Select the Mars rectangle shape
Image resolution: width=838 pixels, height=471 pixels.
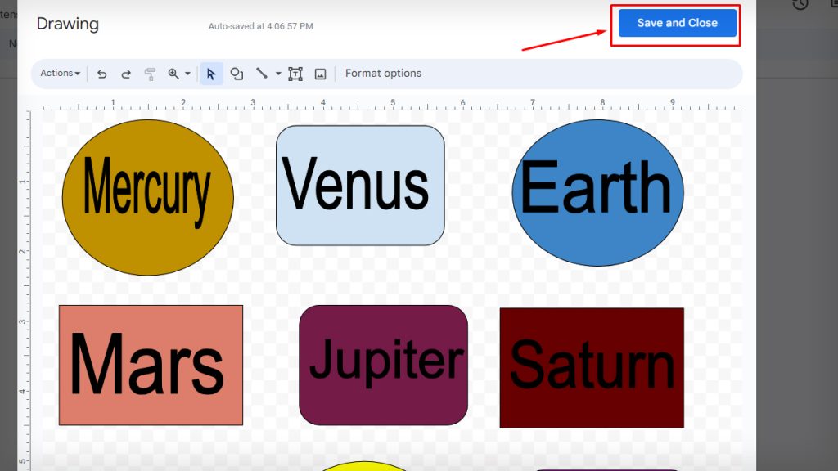pyautogui.click(x=150, y=366)
